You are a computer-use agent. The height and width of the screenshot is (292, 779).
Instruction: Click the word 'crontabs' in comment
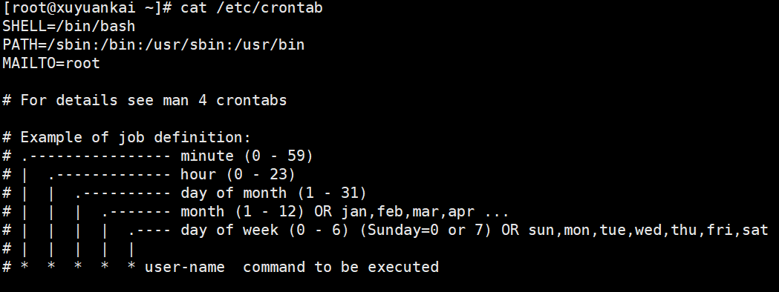[252, 101]
